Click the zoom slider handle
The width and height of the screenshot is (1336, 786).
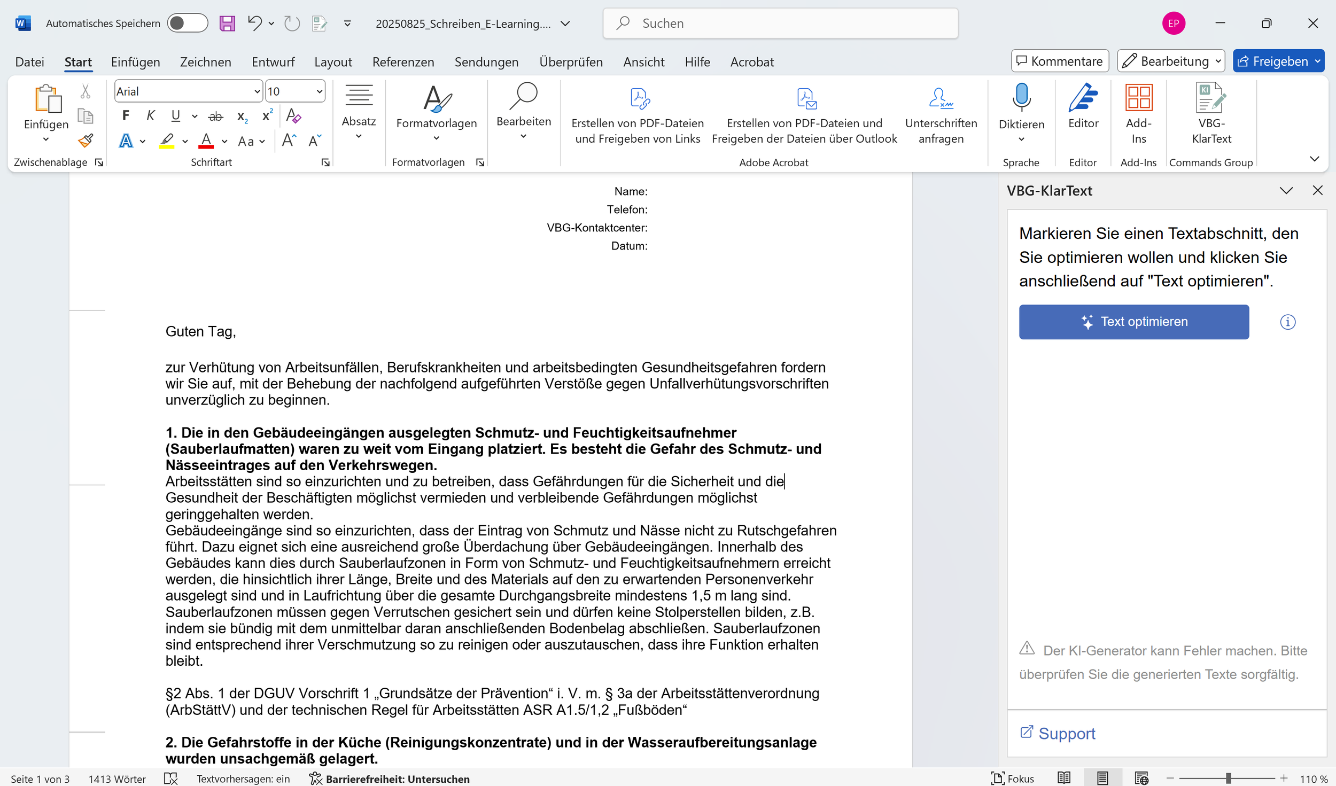tap(1228, 779)
